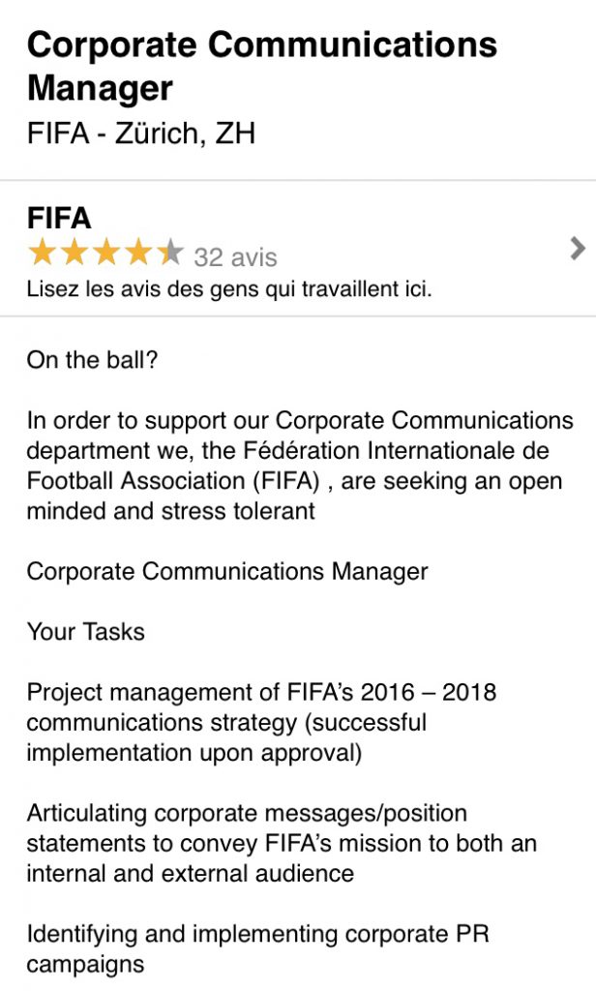This screenshot has height=991, width=596.
Task: Tap the 'Articulating corporate messages' paragraph
Action: 281,843
